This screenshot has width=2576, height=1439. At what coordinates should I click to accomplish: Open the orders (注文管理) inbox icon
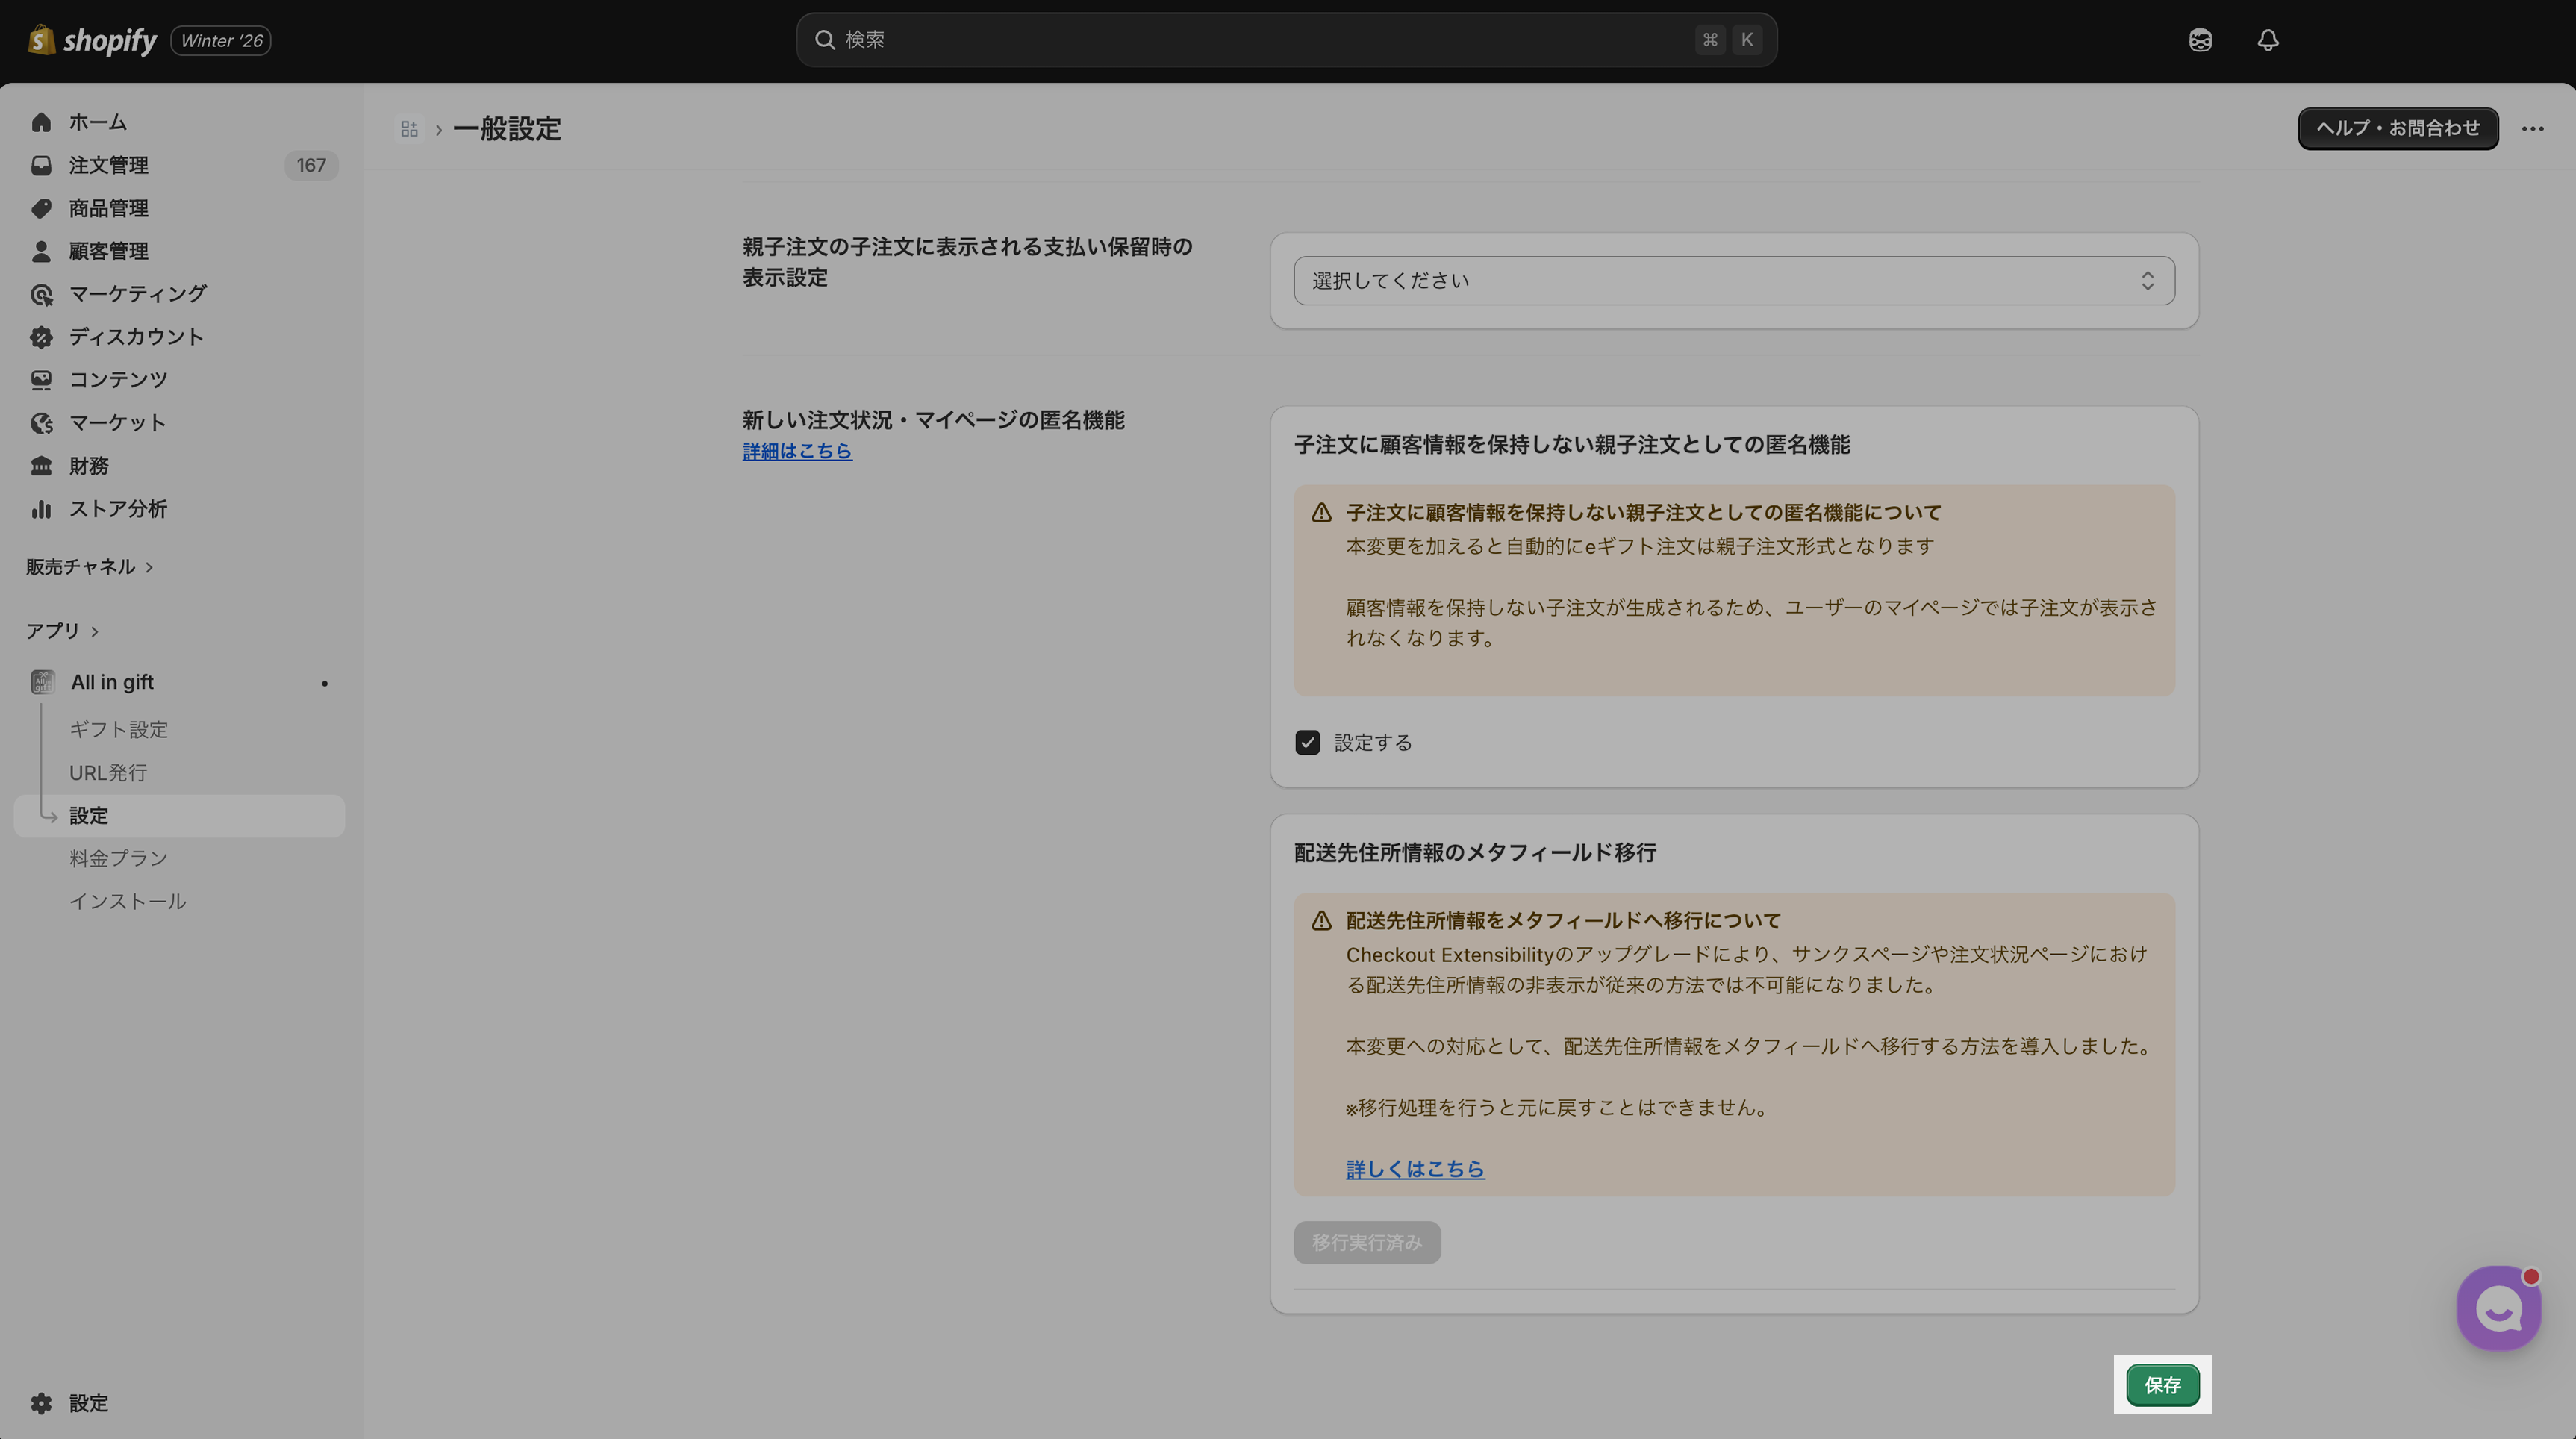click(41, 165)
